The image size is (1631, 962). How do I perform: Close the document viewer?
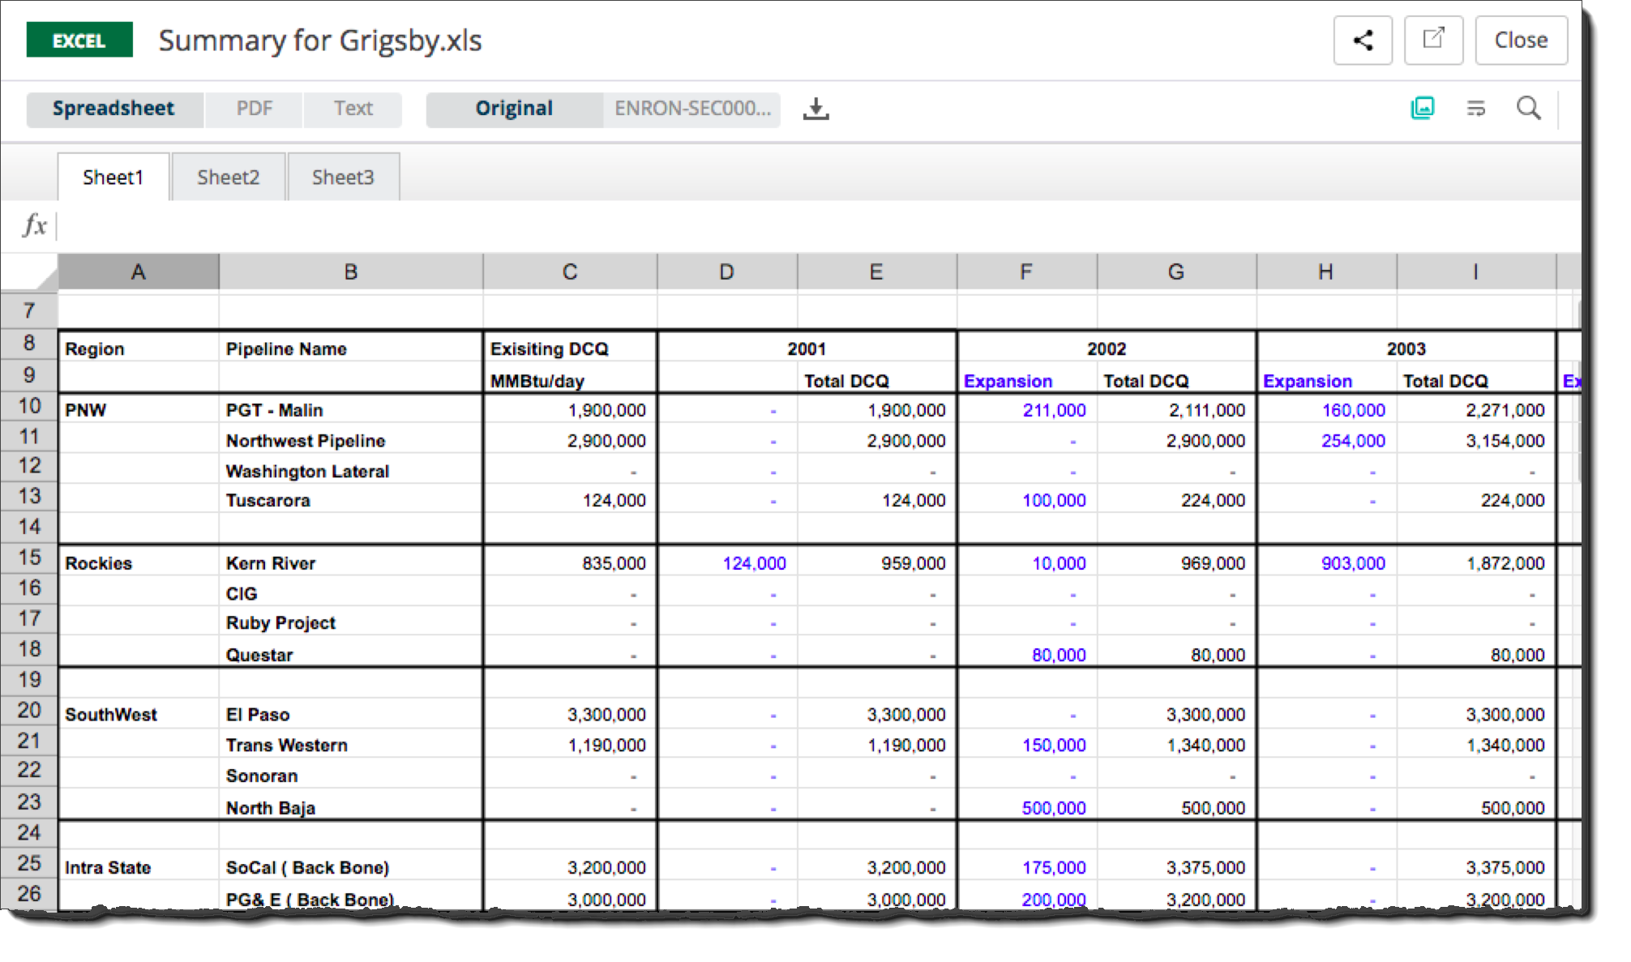[1521, 41]
